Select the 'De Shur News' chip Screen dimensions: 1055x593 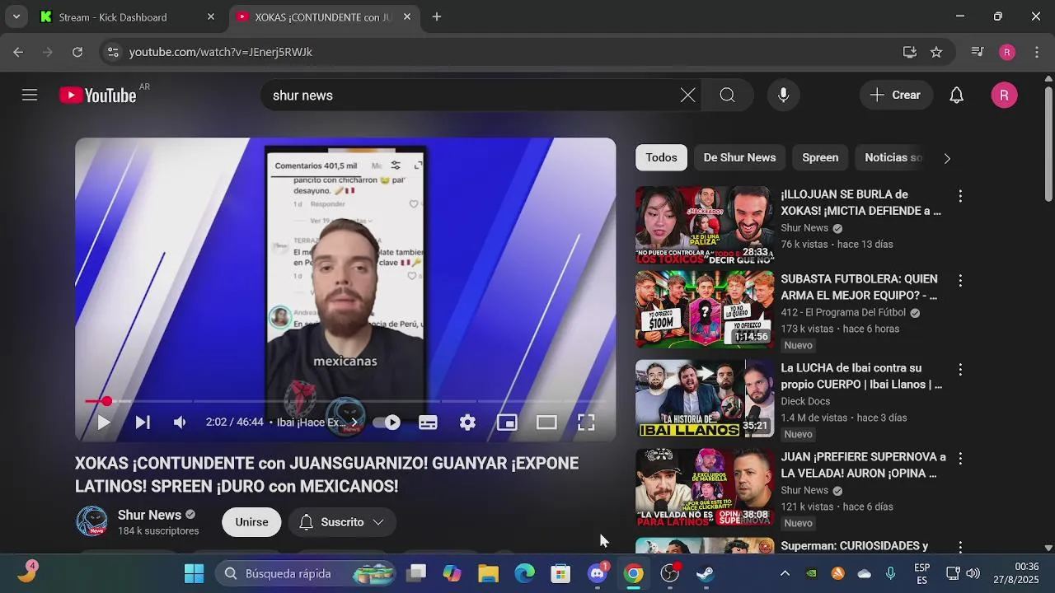[739, 157]
